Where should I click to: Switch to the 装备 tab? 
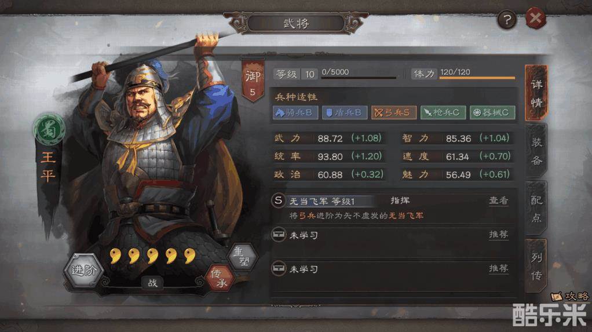tap(536, 151)
